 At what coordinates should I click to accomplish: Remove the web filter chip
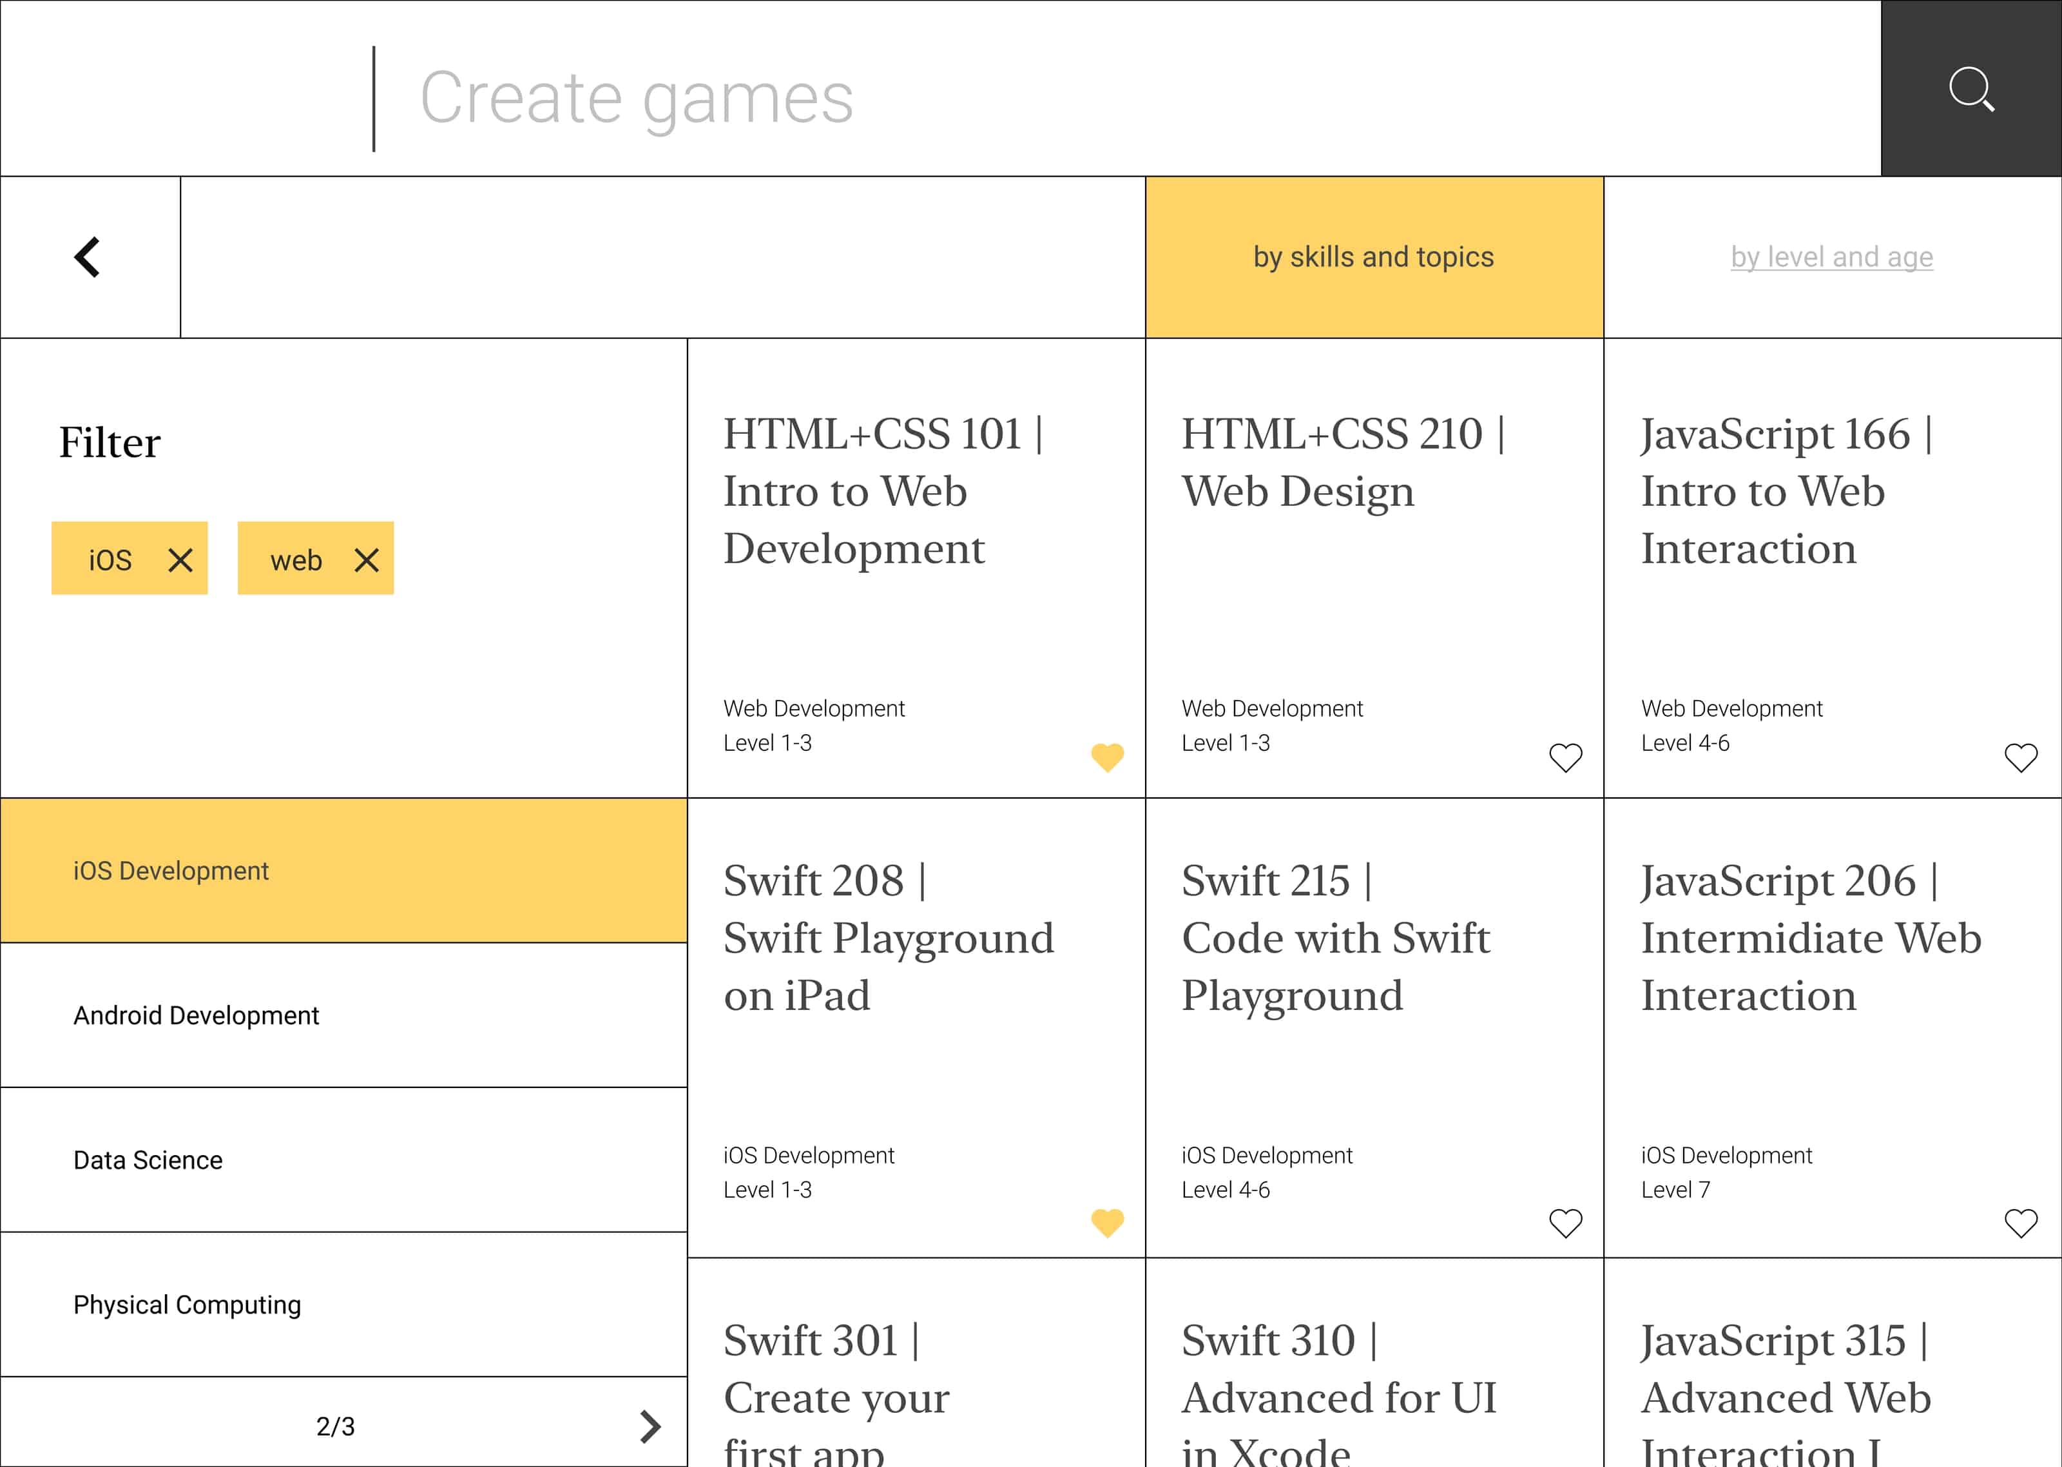[367, 559]
